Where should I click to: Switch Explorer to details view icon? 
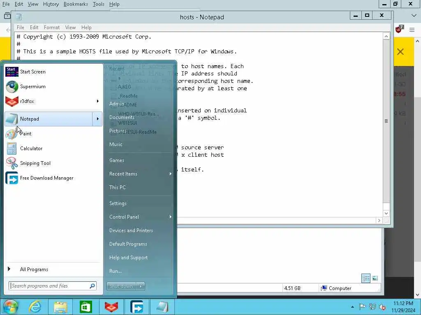coord(365,278)
